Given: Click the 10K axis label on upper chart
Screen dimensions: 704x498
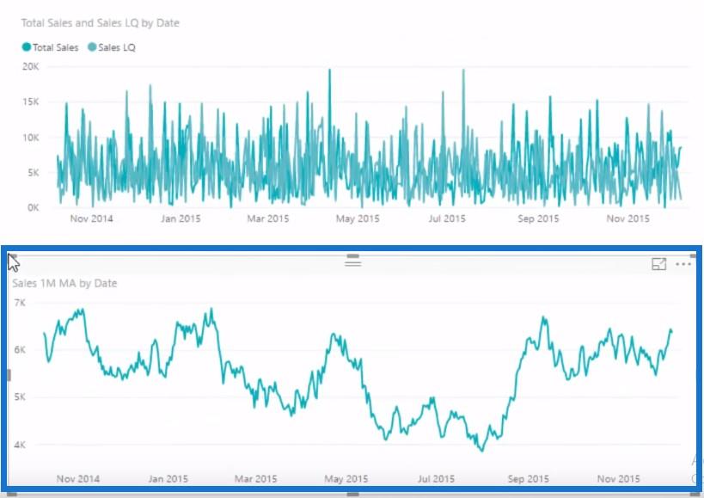Looking at the screenshot, I should (31, 138).
